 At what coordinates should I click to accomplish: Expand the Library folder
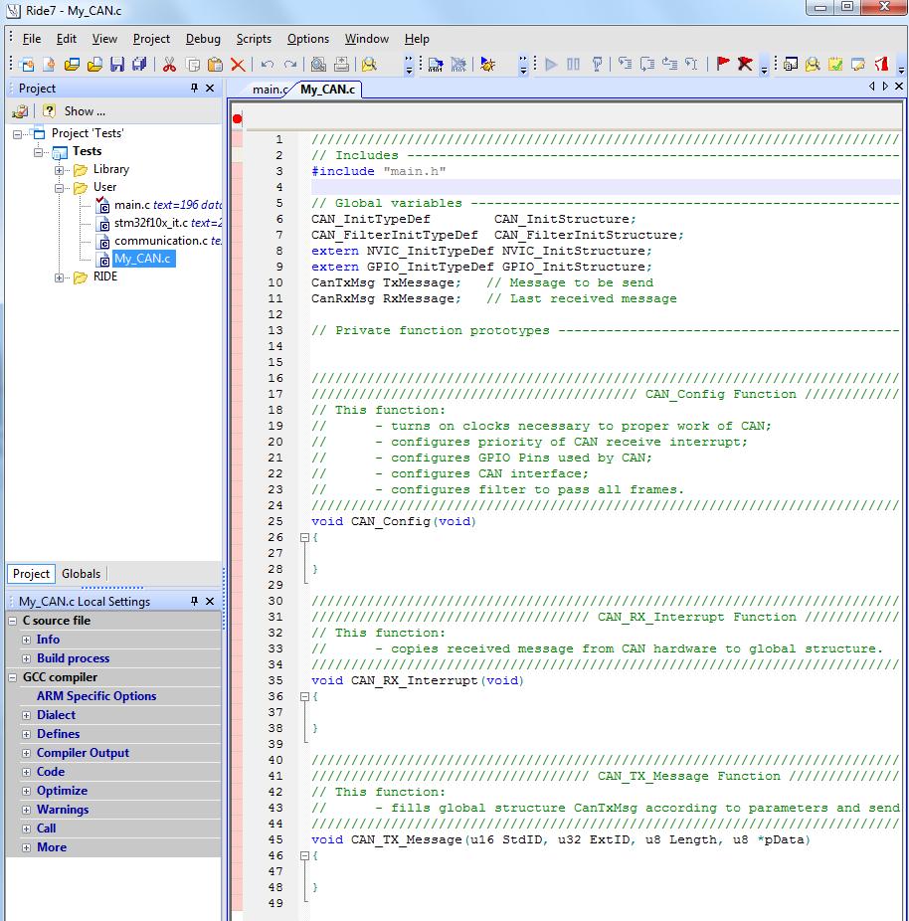(60, 170)
